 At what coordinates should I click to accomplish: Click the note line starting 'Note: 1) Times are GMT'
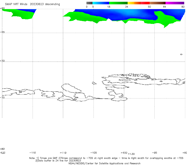pos(106,158)
